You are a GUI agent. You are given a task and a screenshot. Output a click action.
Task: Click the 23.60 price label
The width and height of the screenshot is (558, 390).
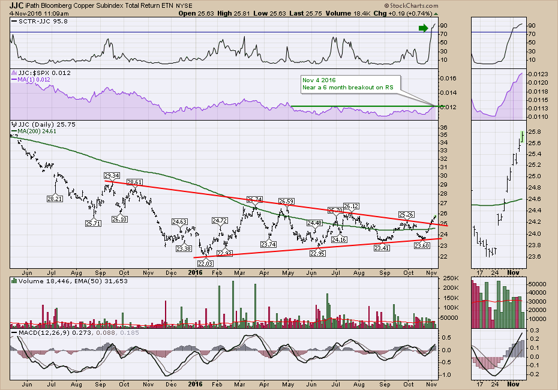[x=422, y=245]
